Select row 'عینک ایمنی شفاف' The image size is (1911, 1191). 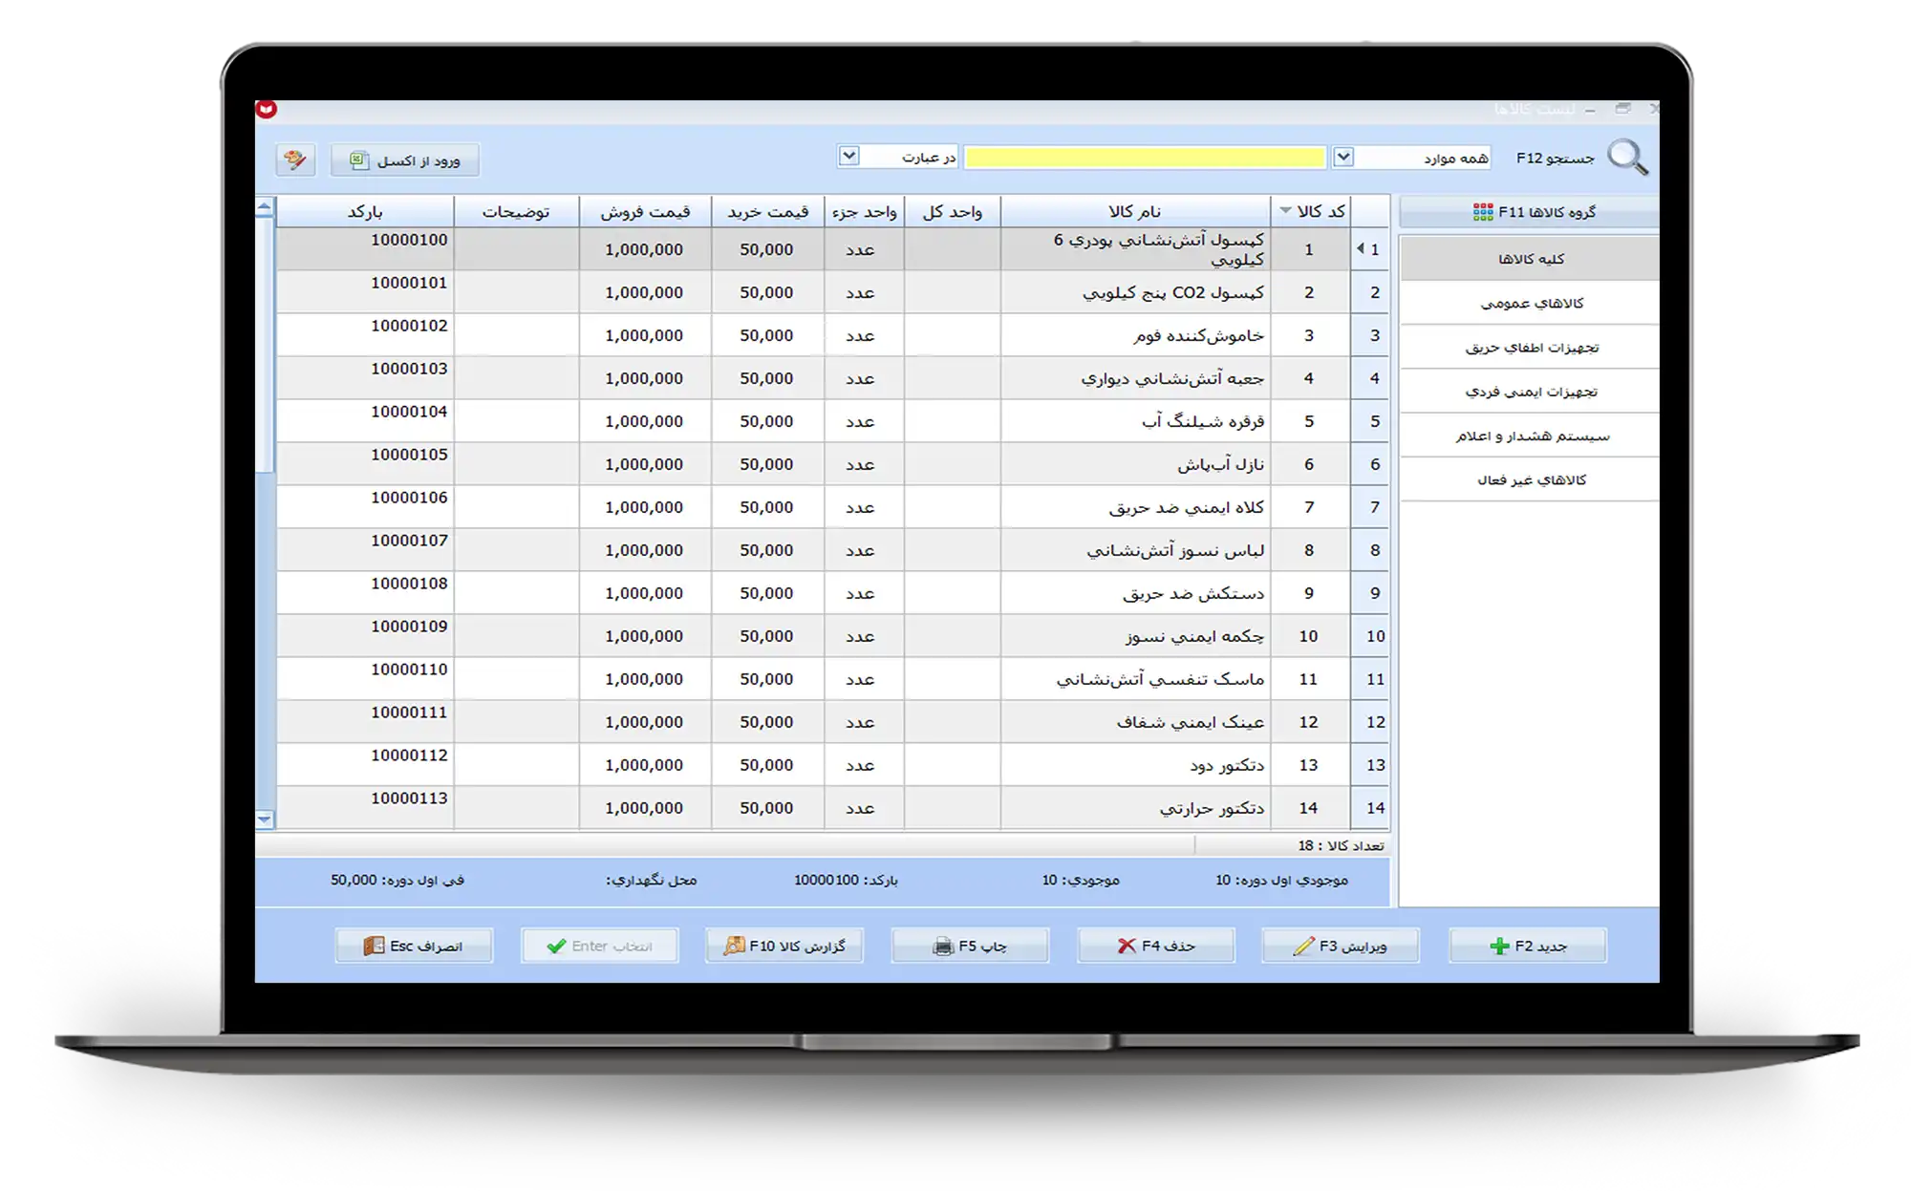click(832, 722)
